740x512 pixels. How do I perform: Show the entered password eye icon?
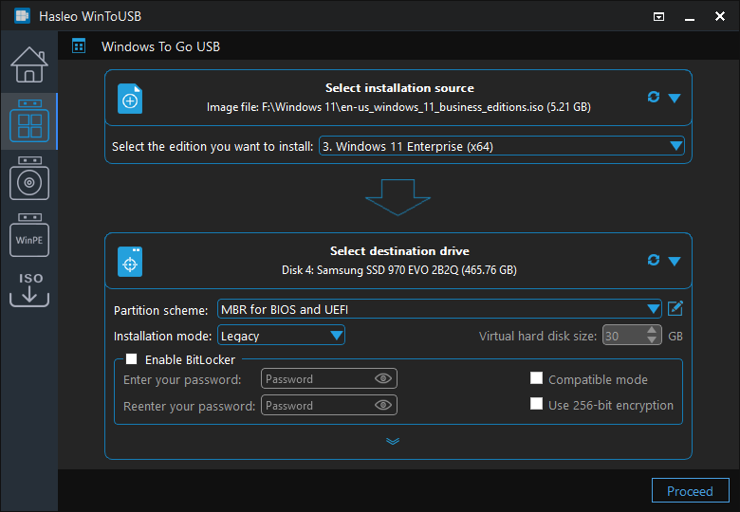[382, 378]
